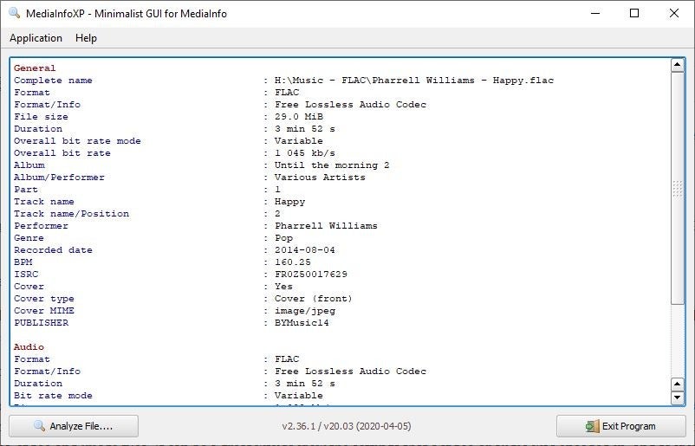Click the complete file path of Happy.flac
The width and height of the screenshot is (695, 446).
(413, 81)
